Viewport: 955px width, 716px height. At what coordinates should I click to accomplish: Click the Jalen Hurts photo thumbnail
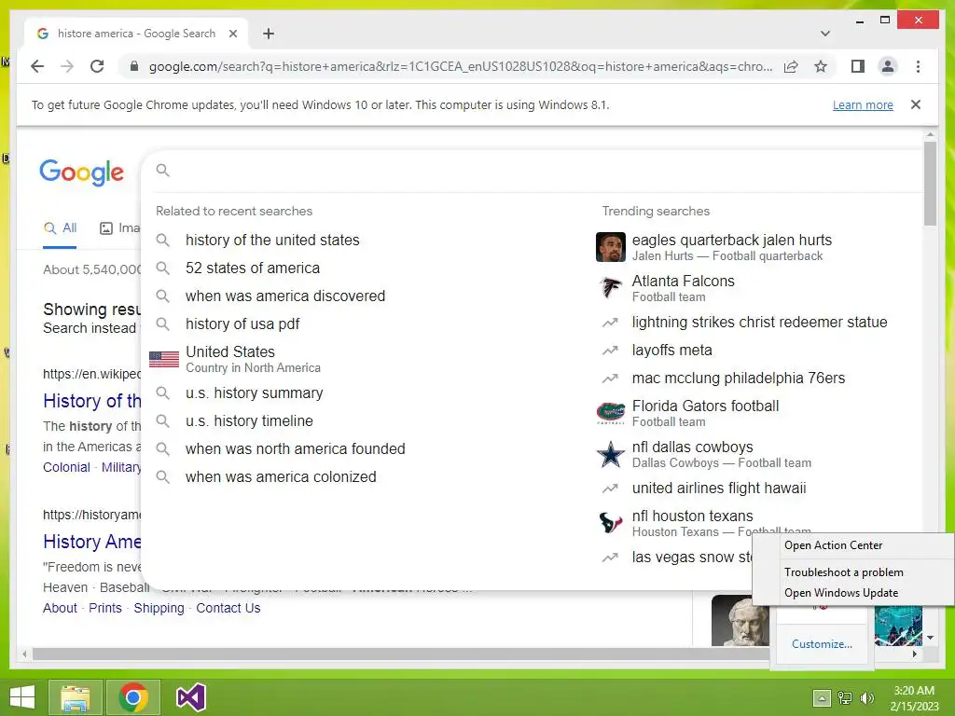pyautogui.click(x=610, y=247)
